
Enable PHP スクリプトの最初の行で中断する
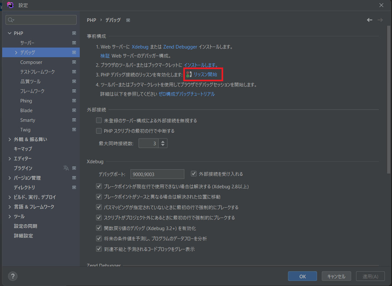99,131
